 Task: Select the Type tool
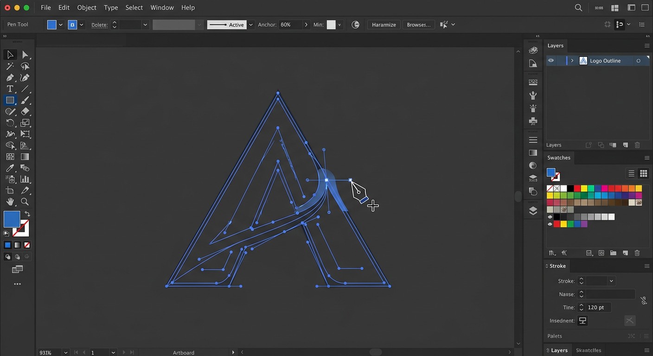pyautogui.click(x=10, y=89)
